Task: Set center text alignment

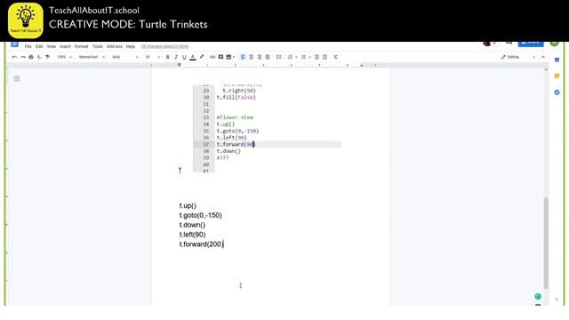Action: click(x=251, y=57)
